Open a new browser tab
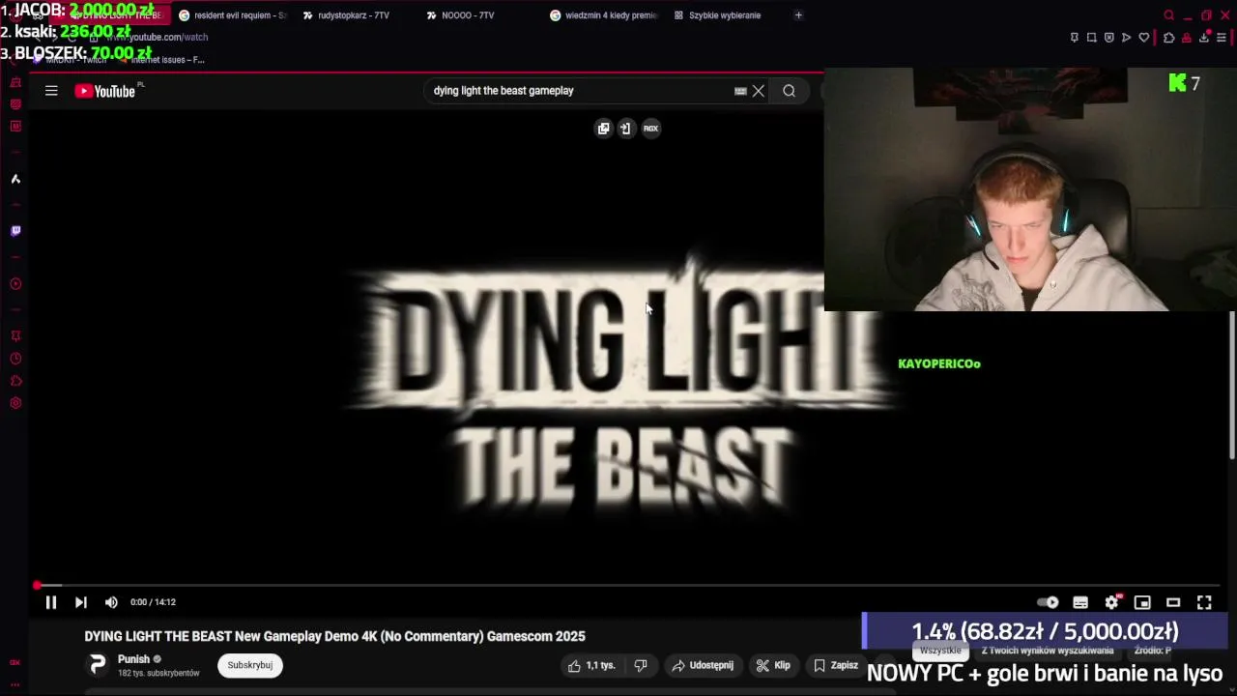The height and width of the screenshot is (696, 1237). click(798, 15)
